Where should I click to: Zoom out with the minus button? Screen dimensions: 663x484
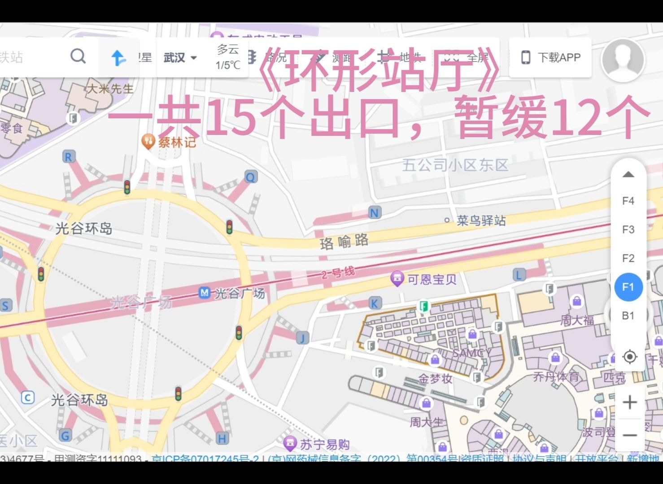pyautogui.click(x=630, y=435)
